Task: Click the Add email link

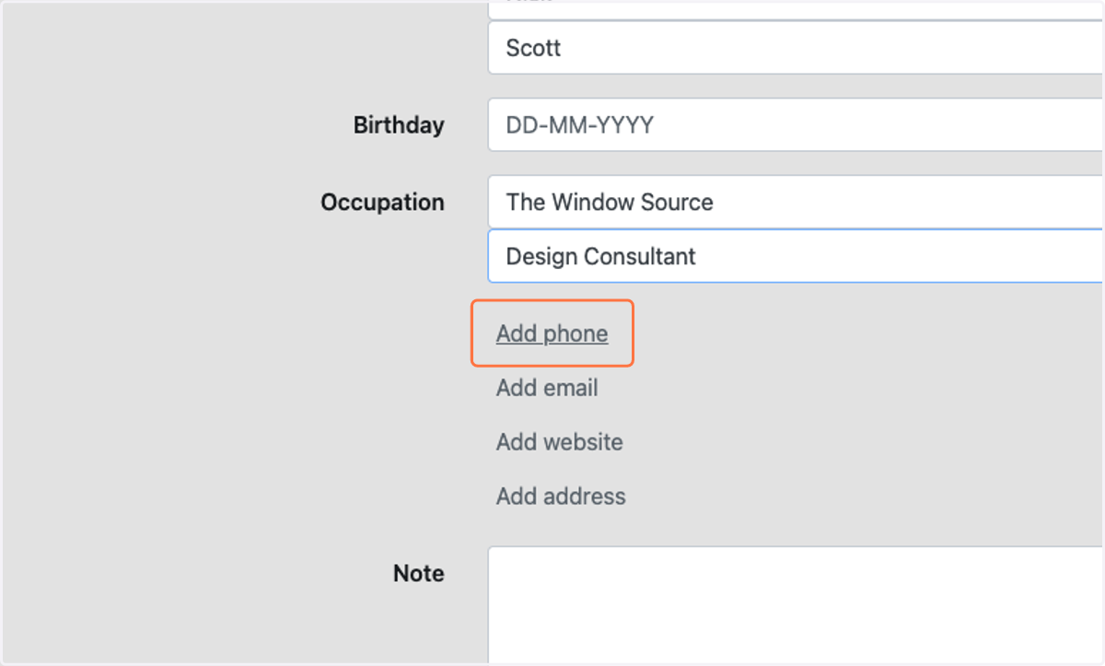Action: [547, 388]
